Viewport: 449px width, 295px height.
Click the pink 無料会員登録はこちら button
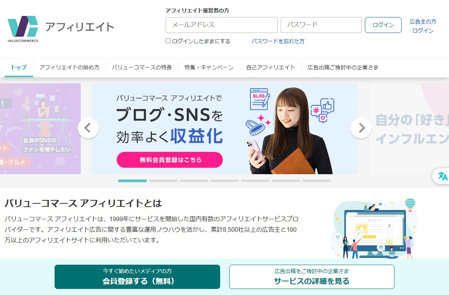tap(170, 160)
